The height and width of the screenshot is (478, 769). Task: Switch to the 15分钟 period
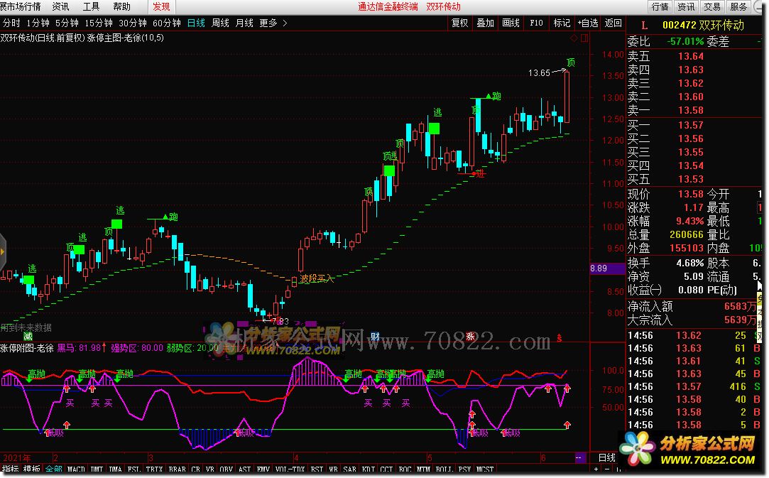pos(99,23)
